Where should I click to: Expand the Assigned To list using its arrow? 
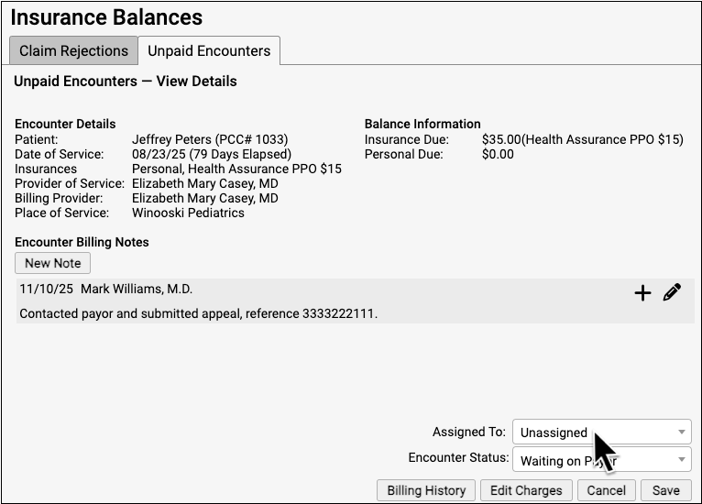[x=682, y=433]
